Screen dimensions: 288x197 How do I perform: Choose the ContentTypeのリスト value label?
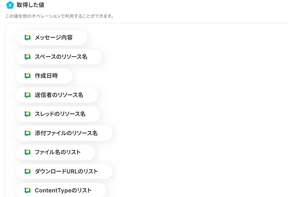pyautogui.click(x=63, y=191)
